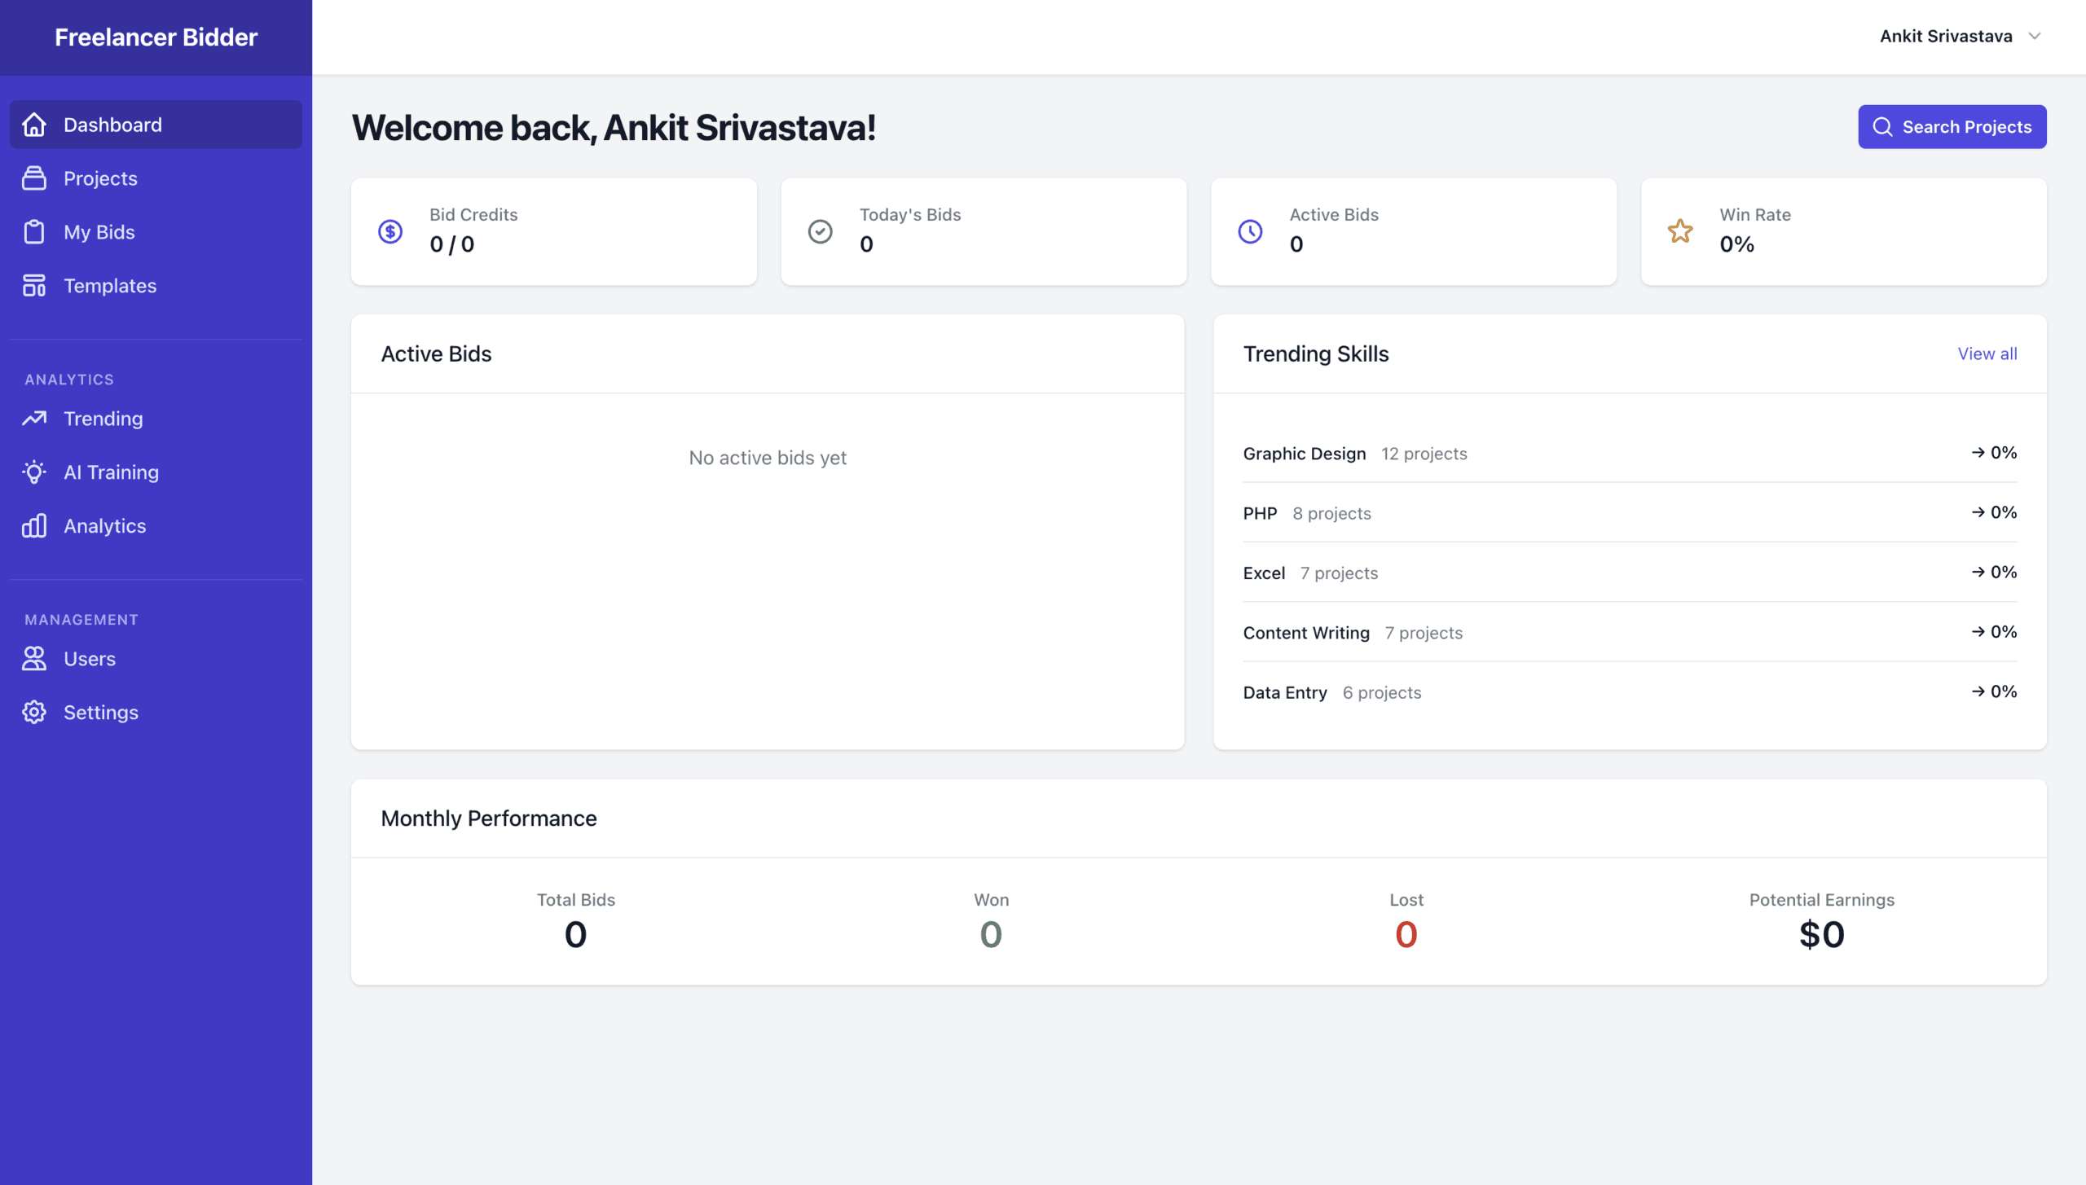2086x1185 pixels.
Task: Select the Graphic Design trending skill row
Action: pos(1304,454)
